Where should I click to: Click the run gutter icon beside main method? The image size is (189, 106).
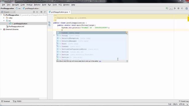[49, 25]
